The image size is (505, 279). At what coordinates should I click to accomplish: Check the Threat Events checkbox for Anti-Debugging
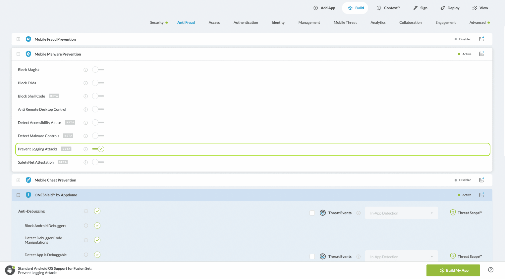[x=312, y=213]
